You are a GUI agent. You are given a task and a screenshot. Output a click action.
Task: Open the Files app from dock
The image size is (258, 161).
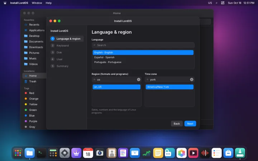(x=30, y=153)
